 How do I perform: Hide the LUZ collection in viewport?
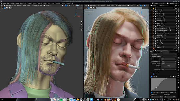[x=177, y=8]
